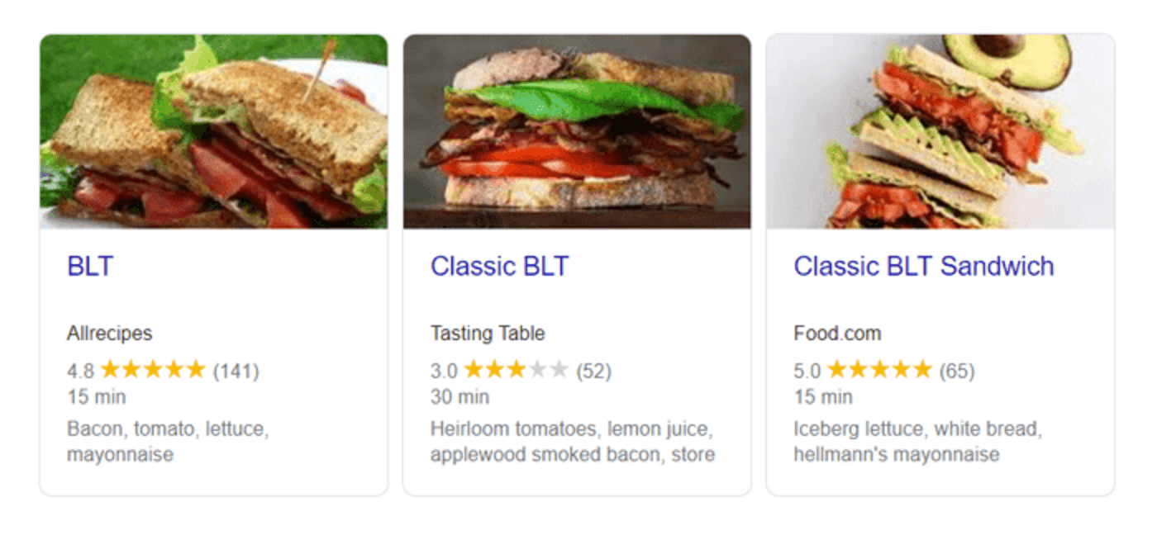
Task: Click the BLT recipe title link
Action: pos(90,267)
